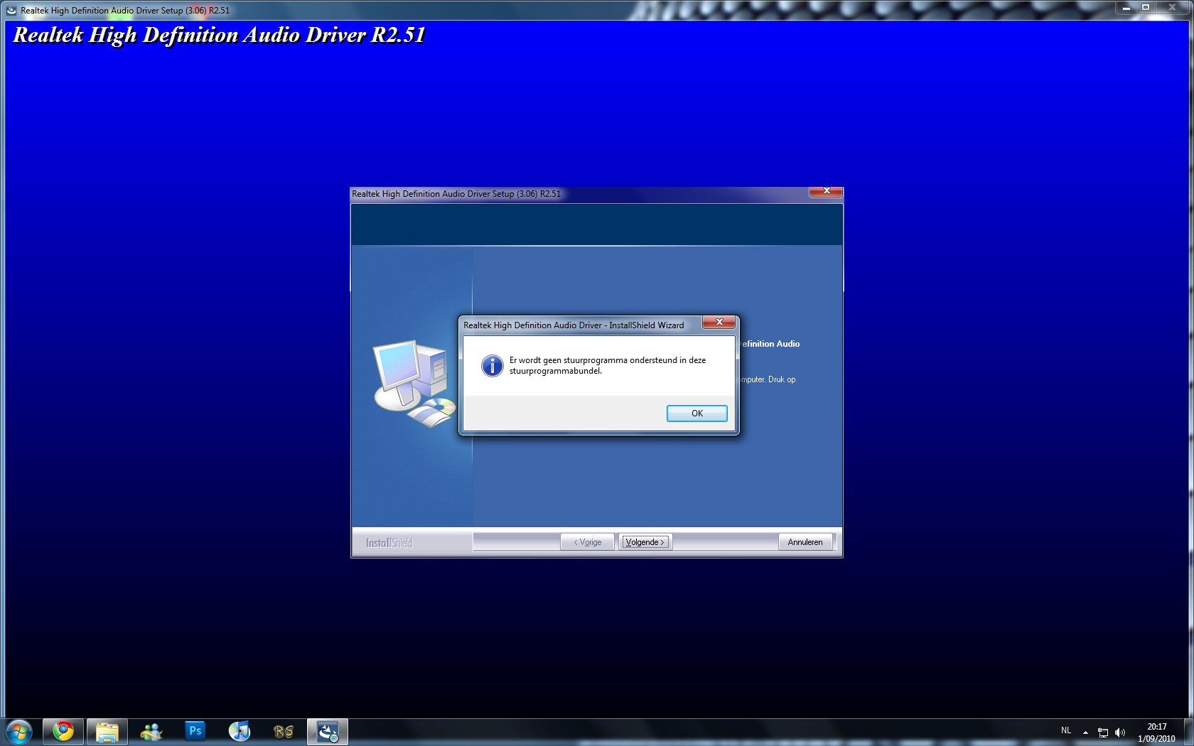
Task: Launch Google Chrome from the taskbar
Action: coord(63,732)
